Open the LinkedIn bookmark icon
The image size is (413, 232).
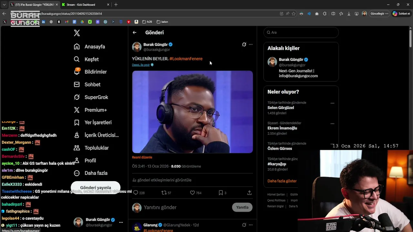tap(43, 22)
